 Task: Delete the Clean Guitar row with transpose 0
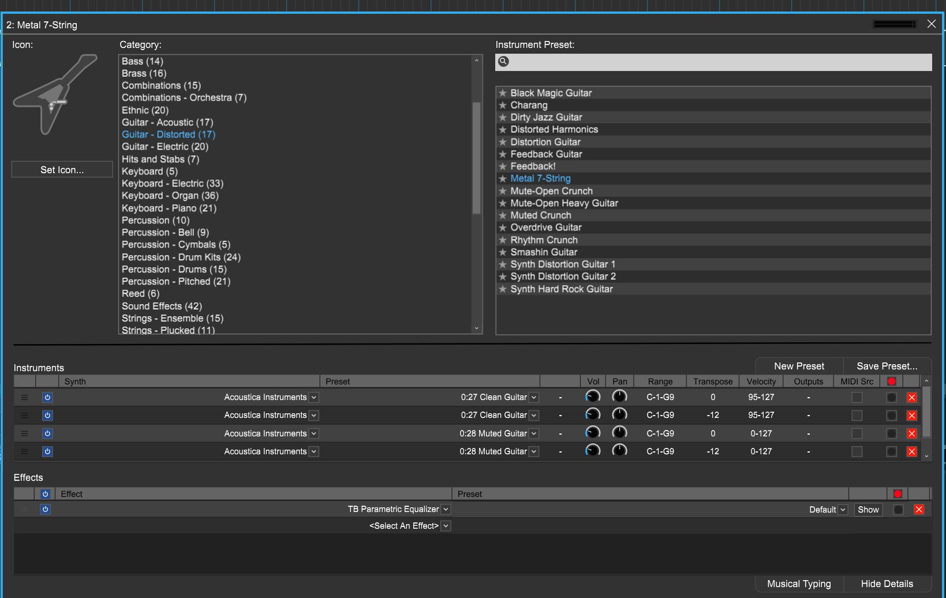coord(912,397)
